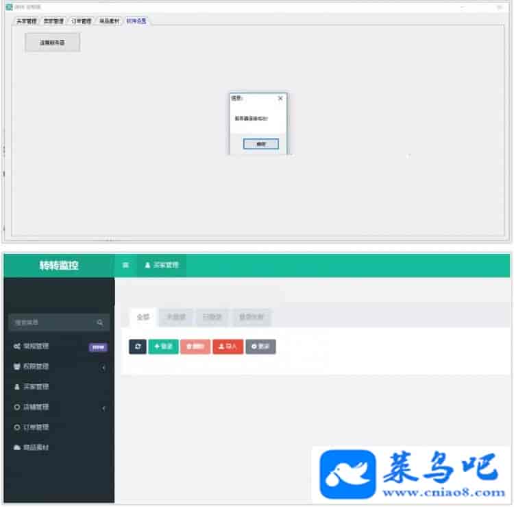Click the green app icon in upper title bar
Image resolution: width=514 pixels, height=507 pixels.
point(9,7)
